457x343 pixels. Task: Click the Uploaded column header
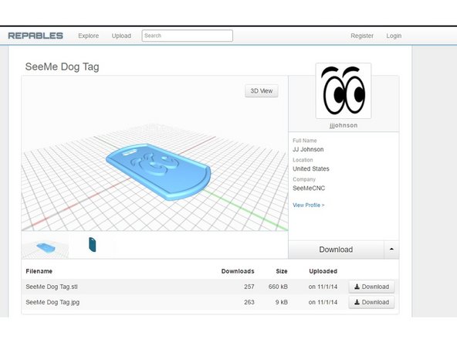point(323,271)
